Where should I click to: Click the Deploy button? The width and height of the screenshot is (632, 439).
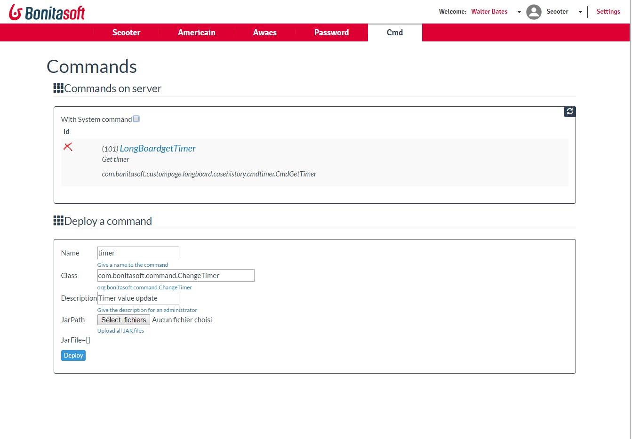coord(73,355)
